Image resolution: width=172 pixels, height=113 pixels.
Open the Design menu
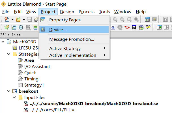click(x=67, y=12)
